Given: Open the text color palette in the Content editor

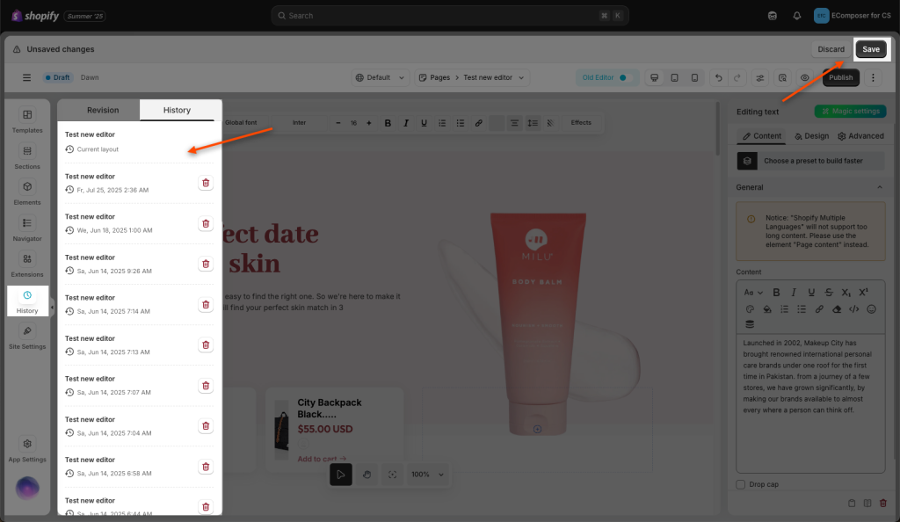Looking at the screenshot, I should [750, 309].
